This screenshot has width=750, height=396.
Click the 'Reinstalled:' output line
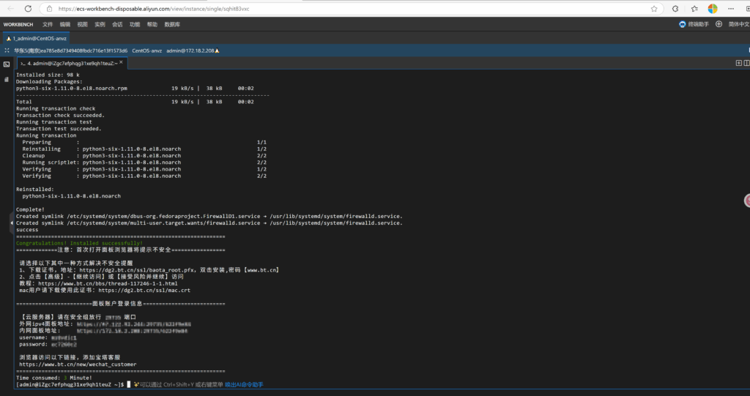pos(35,190)
